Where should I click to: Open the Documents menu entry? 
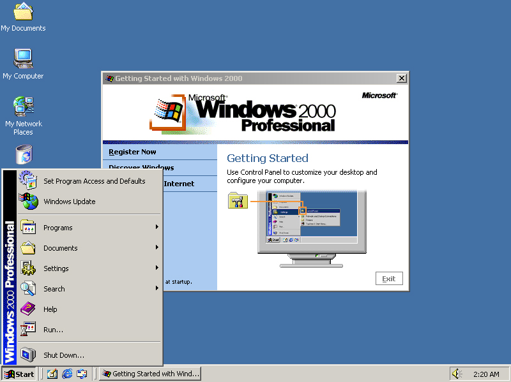89,248
